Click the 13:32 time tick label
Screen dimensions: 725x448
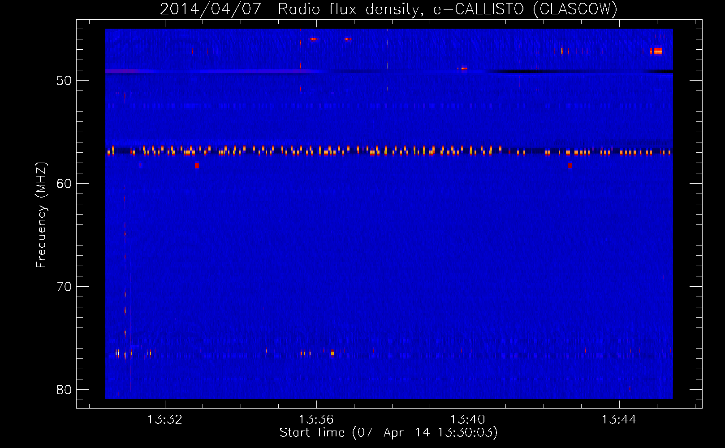coord(165,420)
